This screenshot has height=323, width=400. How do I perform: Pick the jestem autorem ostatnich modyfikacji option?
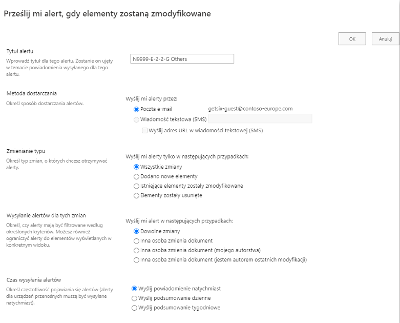[136, 260]
